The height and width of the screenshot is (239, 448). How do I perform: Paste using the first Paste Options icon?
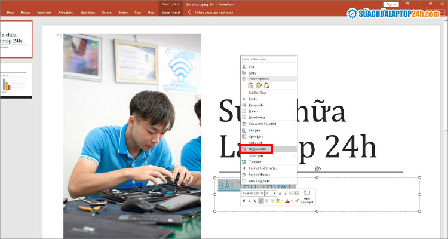click(x=251, y=86)
